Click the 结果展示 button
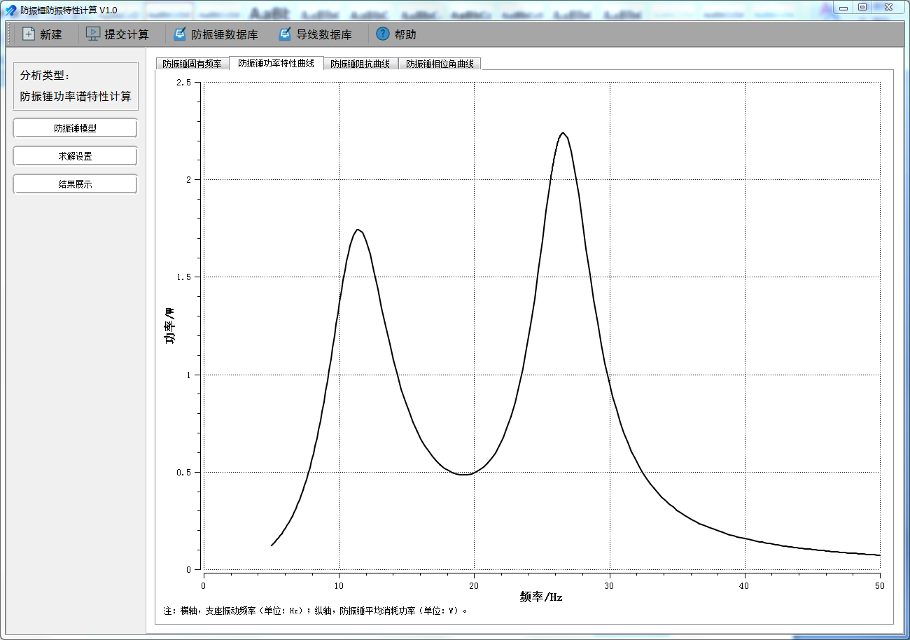The height and width of the screenshot is (640, 910). (x=76, y=184)
